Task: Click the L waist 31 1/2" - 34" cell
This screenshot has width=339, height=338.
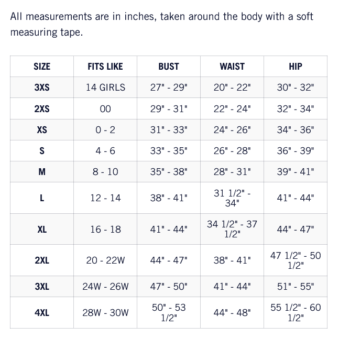Action: [x=232, y=198]
